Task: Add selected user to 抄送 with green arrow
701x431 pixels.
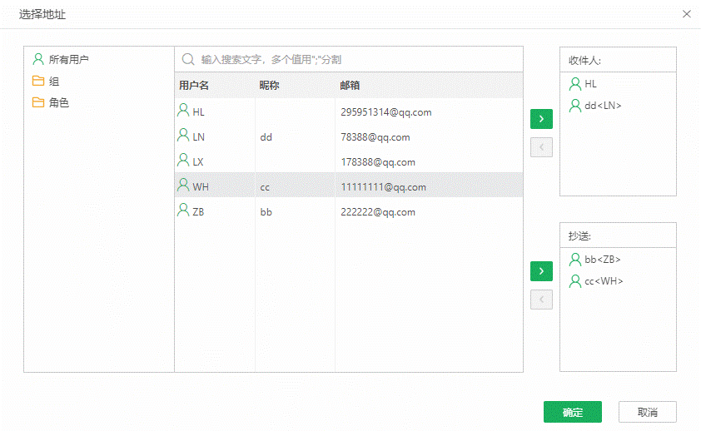Action: tap(541, 271)
